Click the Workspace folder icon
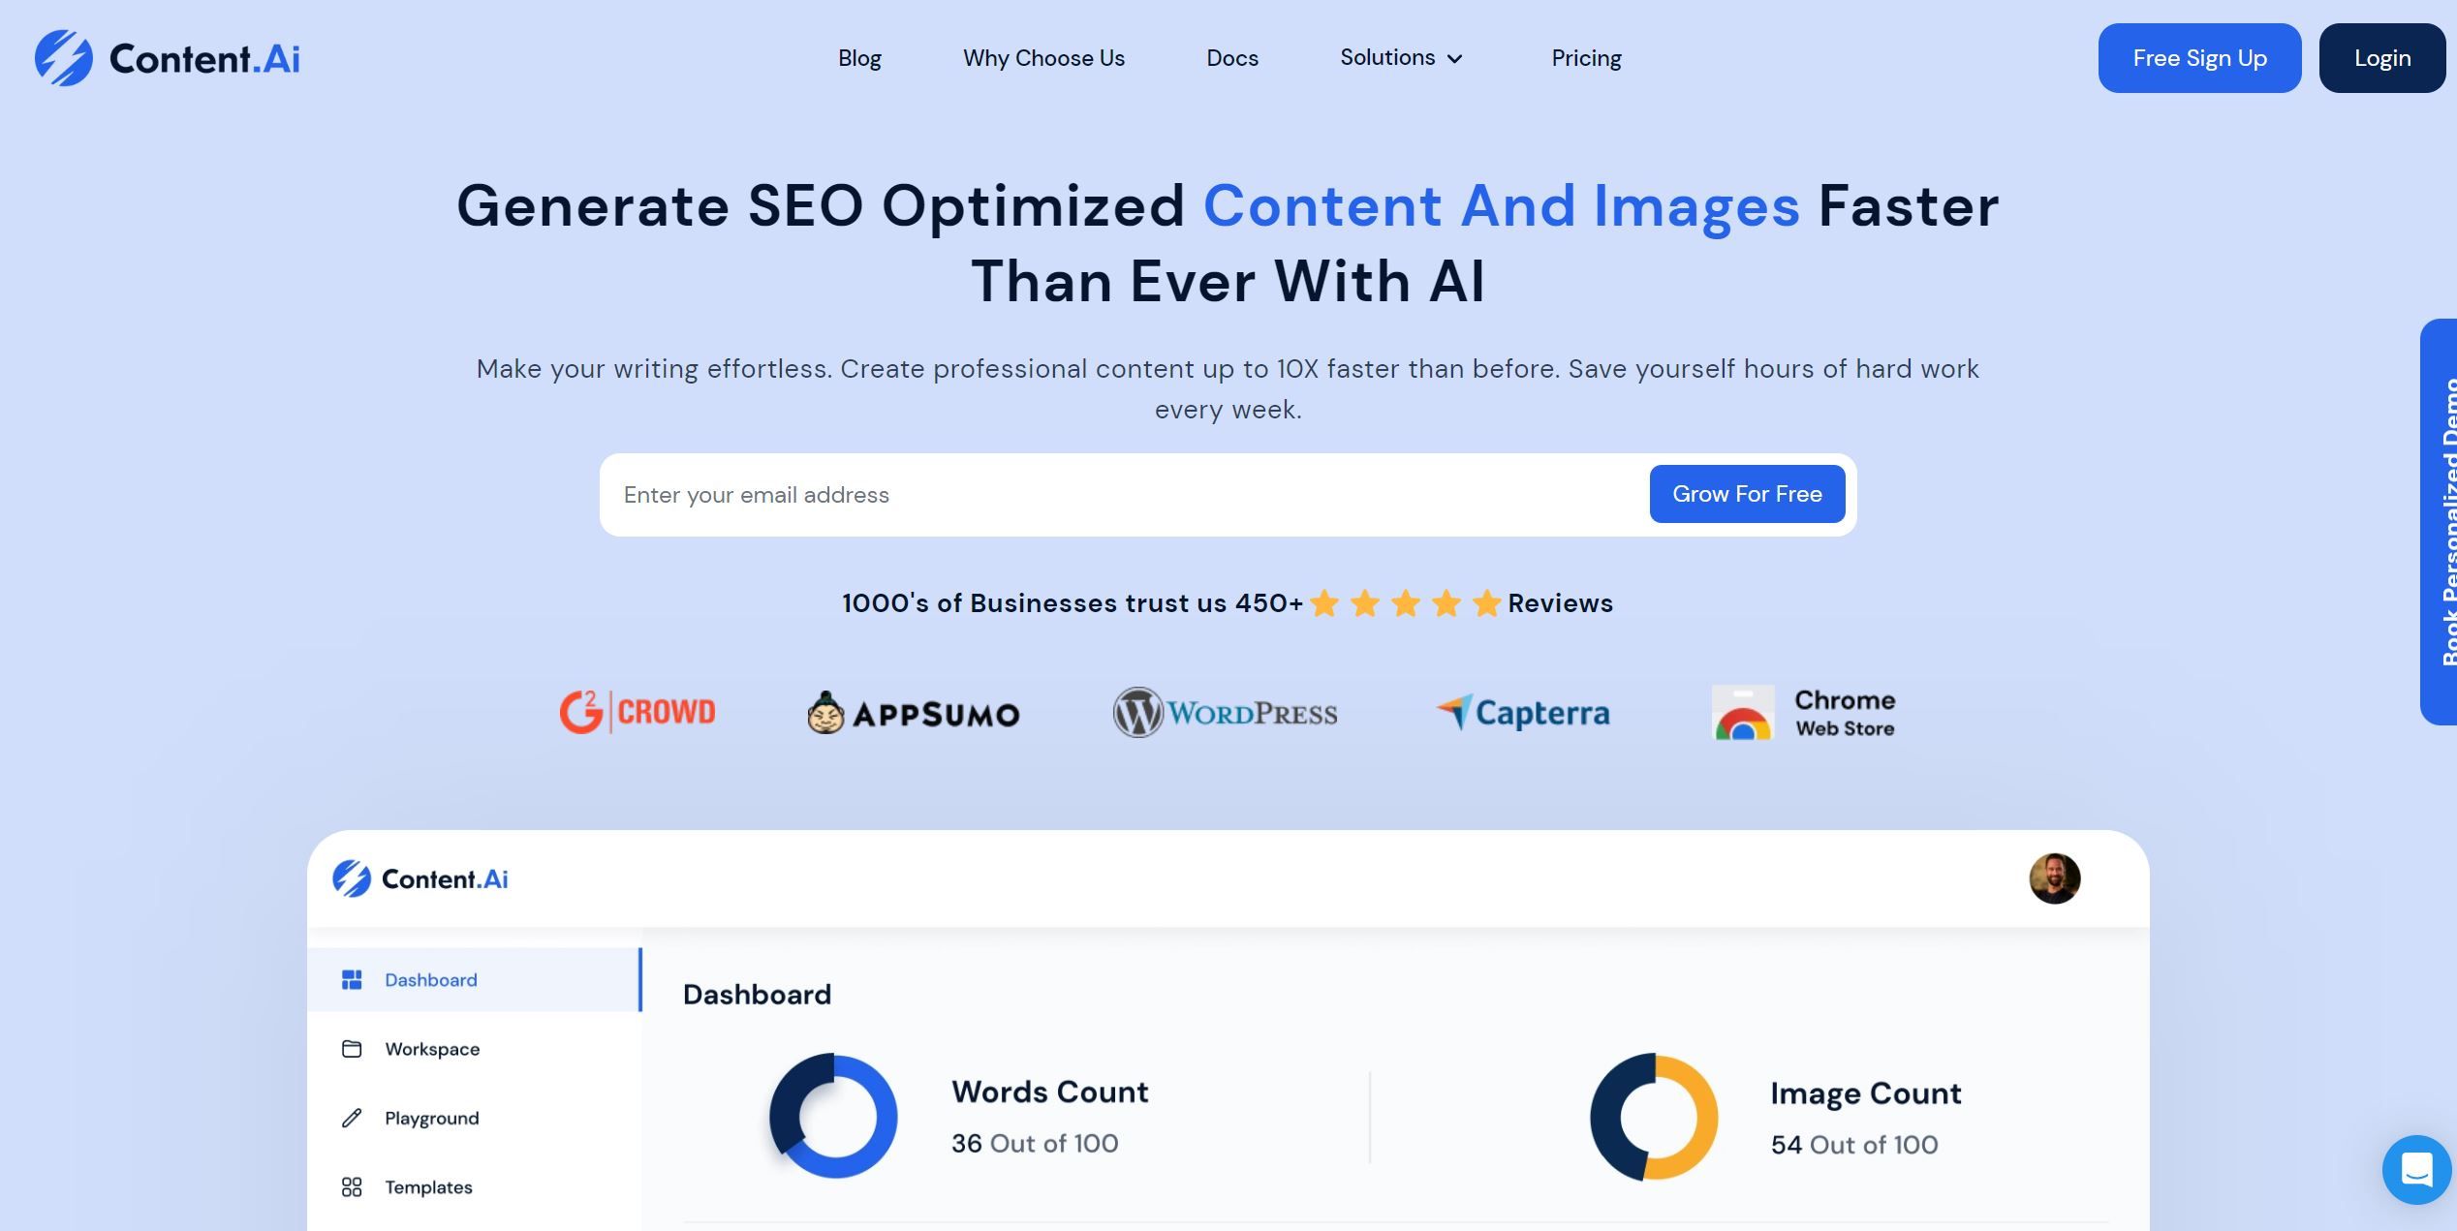 [350, 1047]
